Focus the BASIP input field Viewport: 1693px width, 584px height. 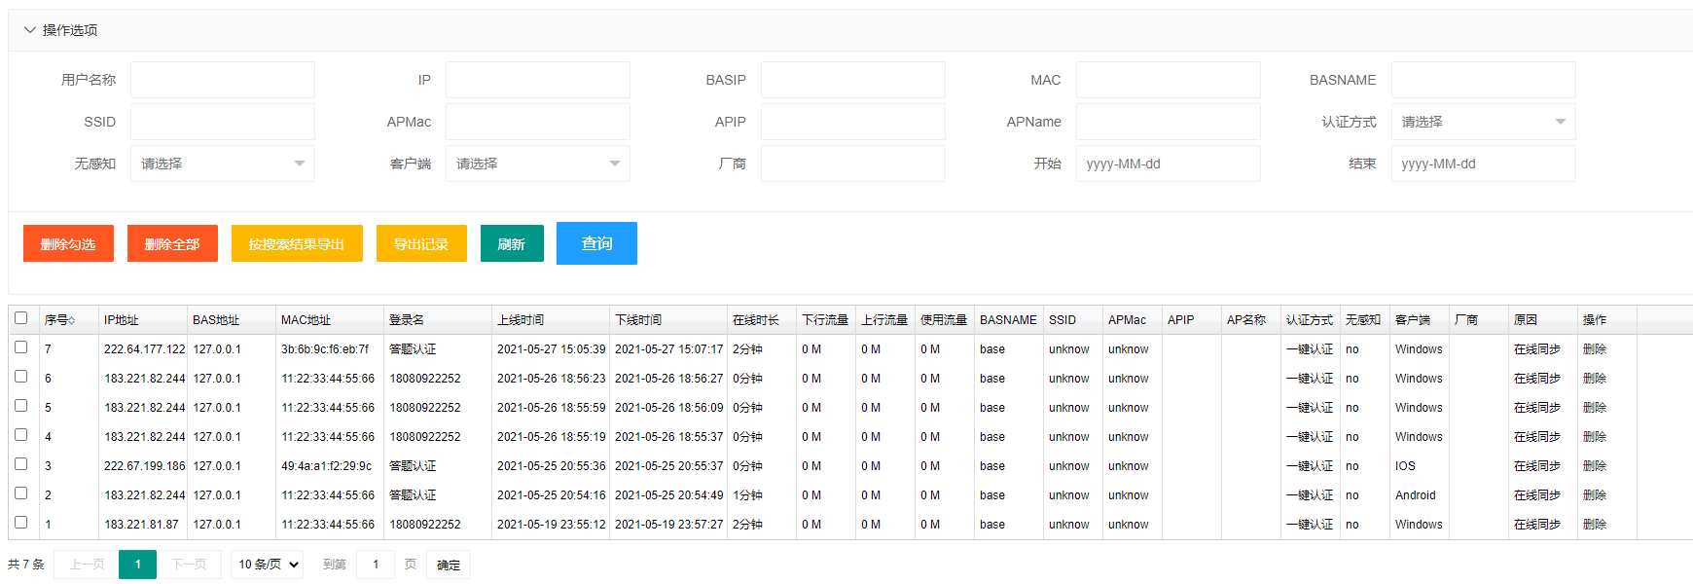852,80
